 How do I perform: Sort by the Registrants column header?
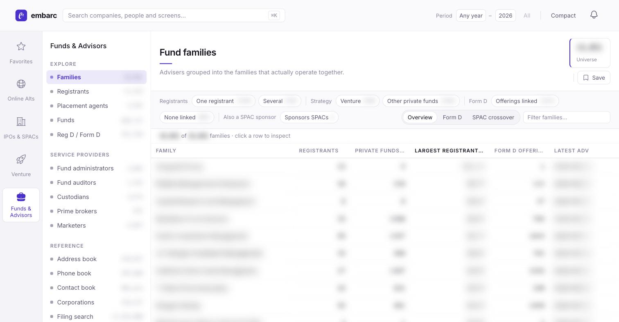(x=319, y=151)
